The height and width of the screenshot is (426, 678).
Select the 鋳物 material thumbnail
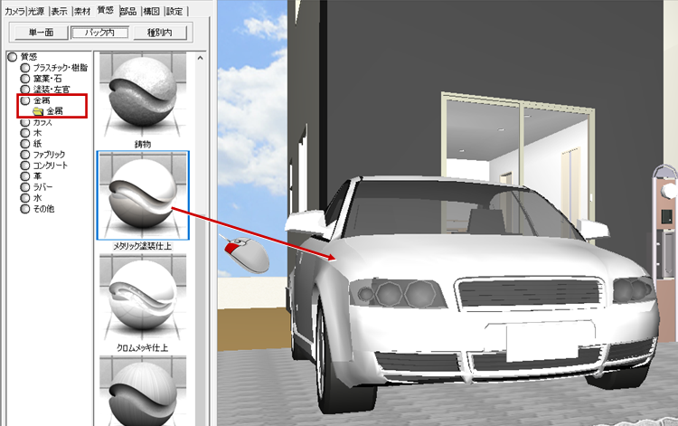point(143,94)
